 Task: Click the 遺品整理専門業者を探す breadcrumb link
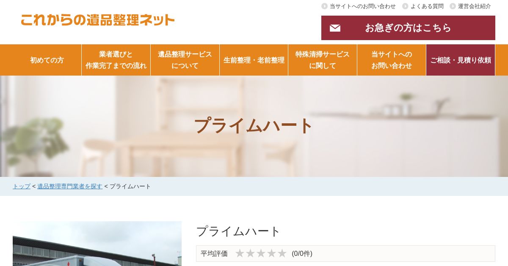(70, 186)
